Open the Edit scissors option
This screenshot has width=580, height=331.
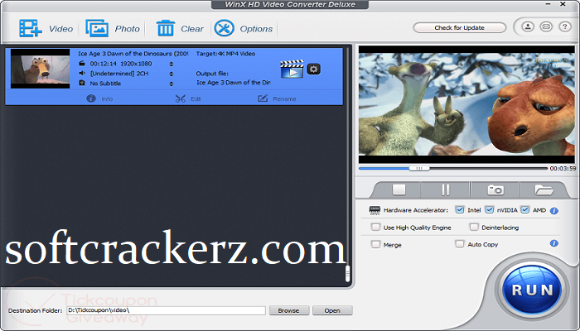(188, 98)
